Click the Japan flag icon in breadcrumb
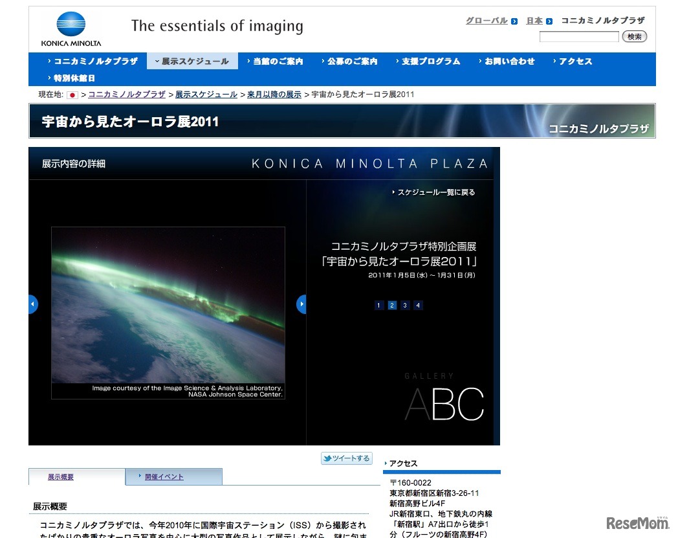The height and width of the screenshot is (538, 678). [72, 95]
